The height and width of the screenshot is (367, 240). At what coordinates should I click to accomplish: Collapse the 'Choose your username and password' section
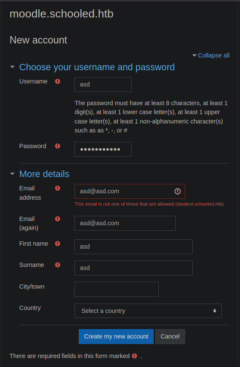point(97,67)
